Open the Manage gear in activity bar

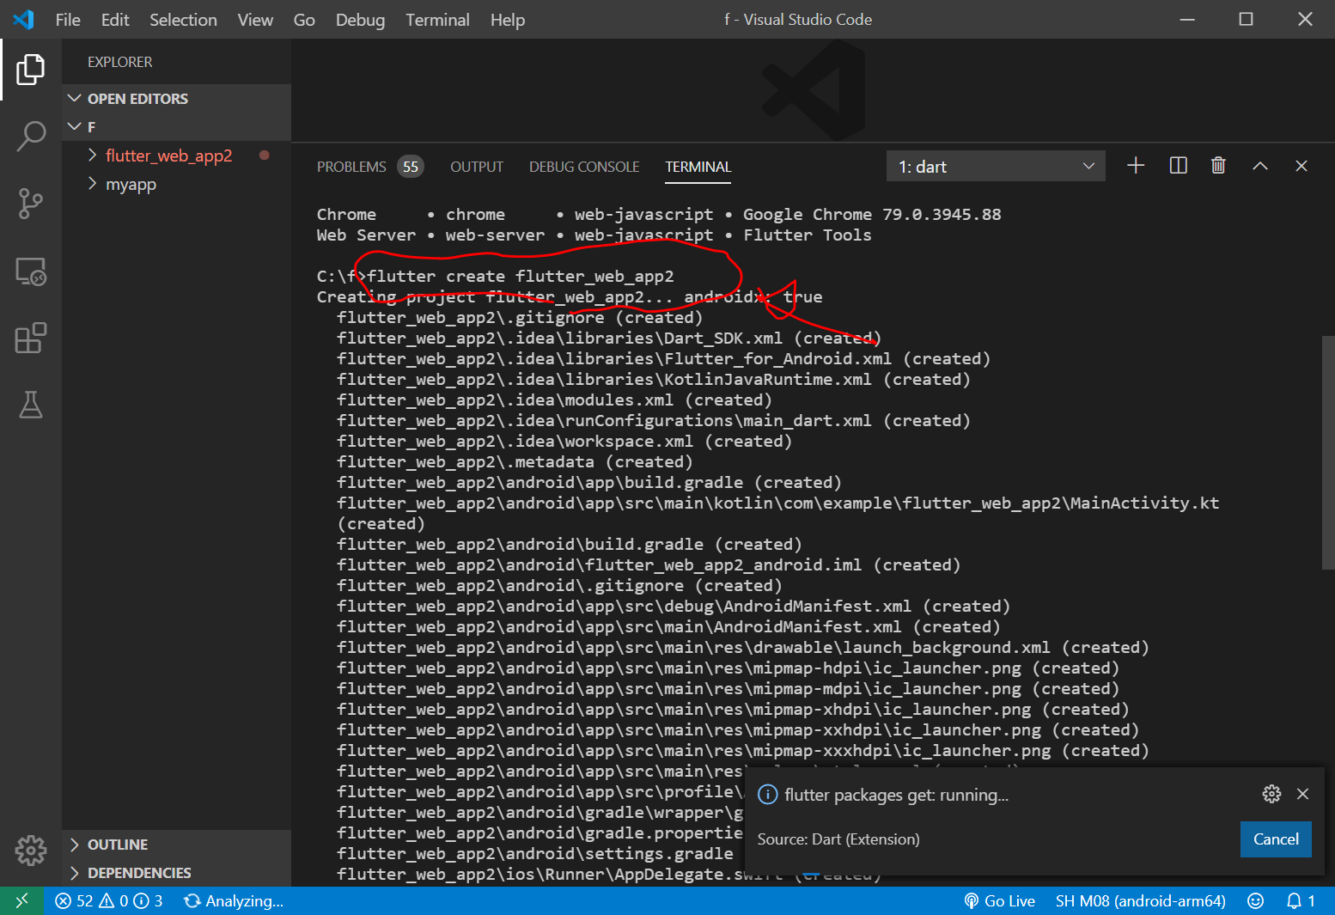coord(31,850)
